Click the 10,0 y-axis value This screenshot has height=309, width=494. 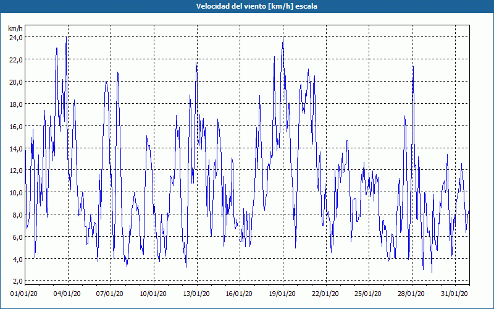(16, 193)
